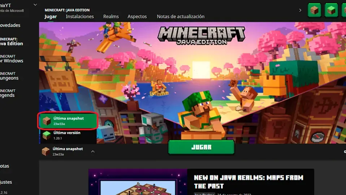
Task: Click the grass block icon beside Última versión
Action: tap(47, 135)
